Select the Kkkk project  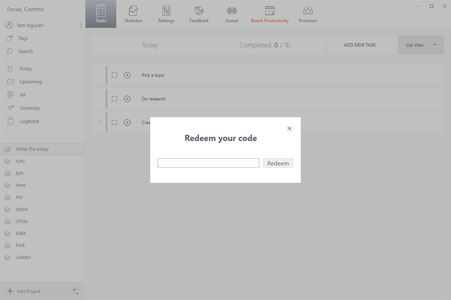click(x=42, y=233)
